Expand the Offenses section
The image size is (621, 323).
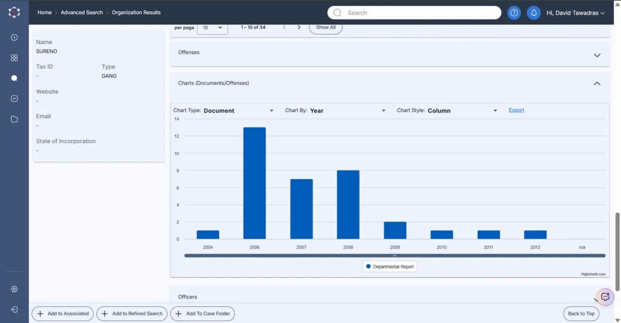[x=390, y=53]
